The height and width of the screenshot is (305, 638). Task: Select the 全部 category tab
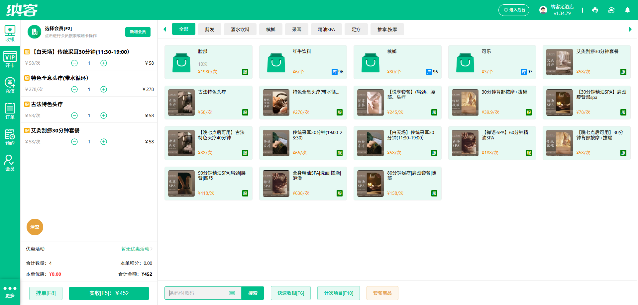click(x=184, y=29)
